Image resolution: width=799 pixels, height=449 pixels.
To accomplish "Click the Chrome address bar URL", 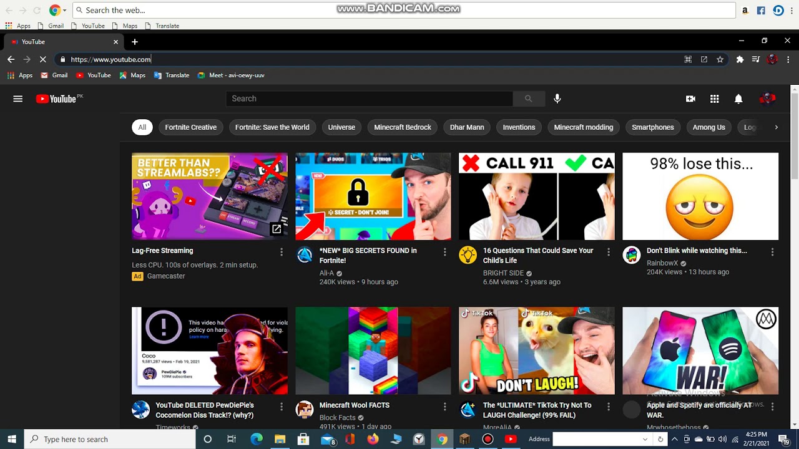I will pos(110,59).
